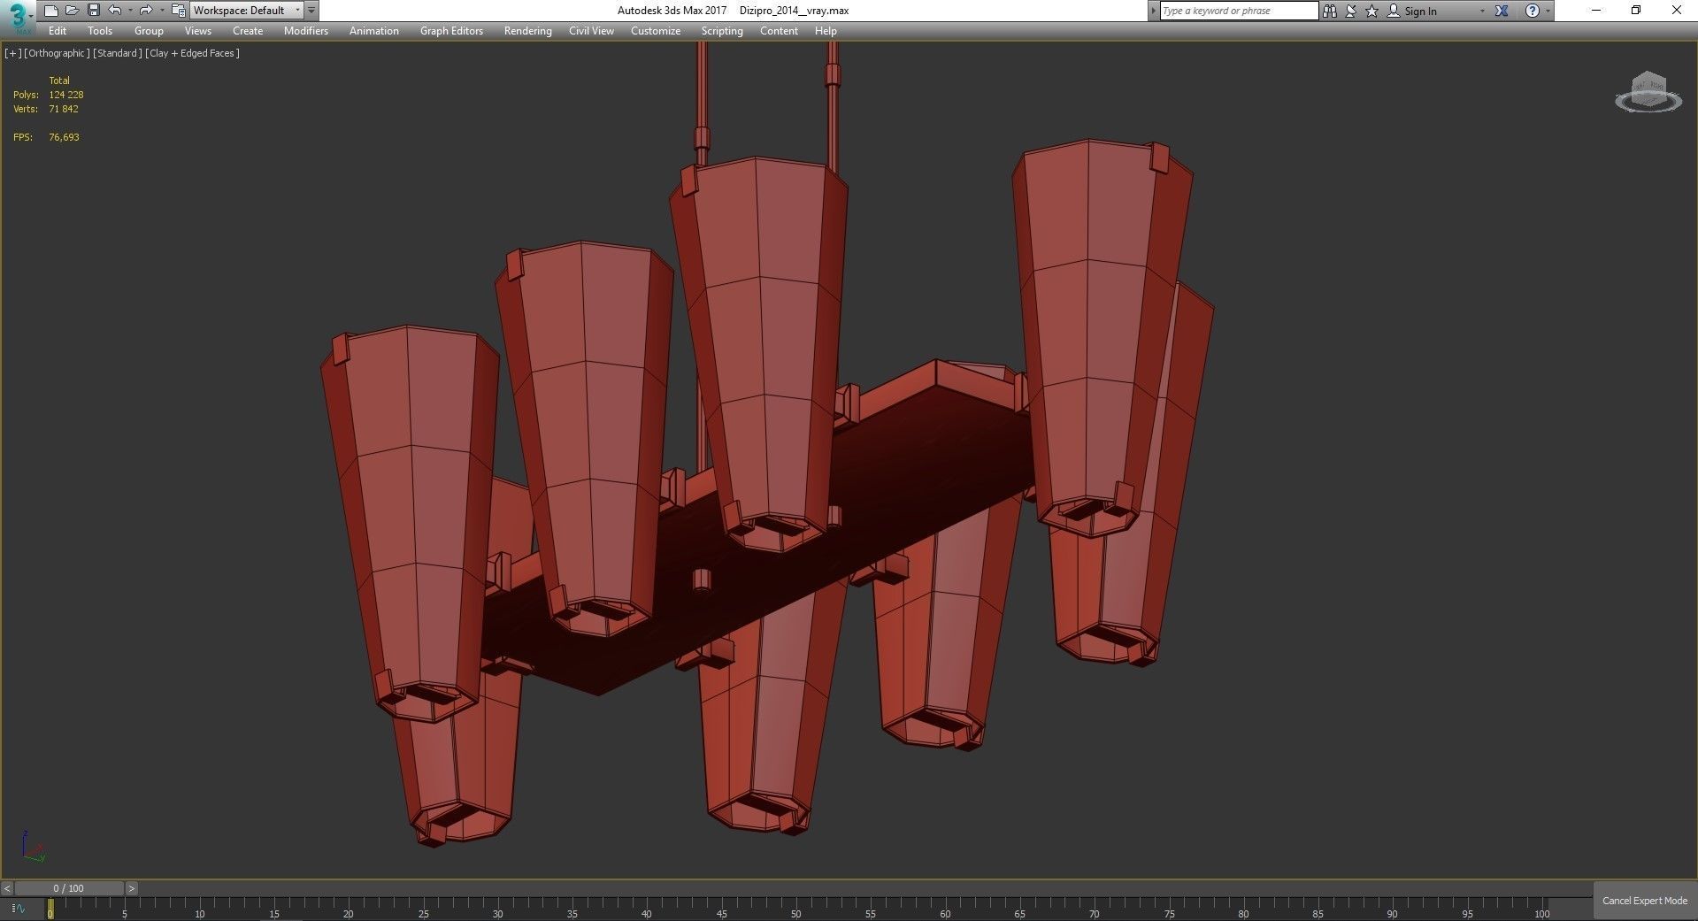
Task: Click the ViewCube navigation widget
Action: click(1648, 93)
